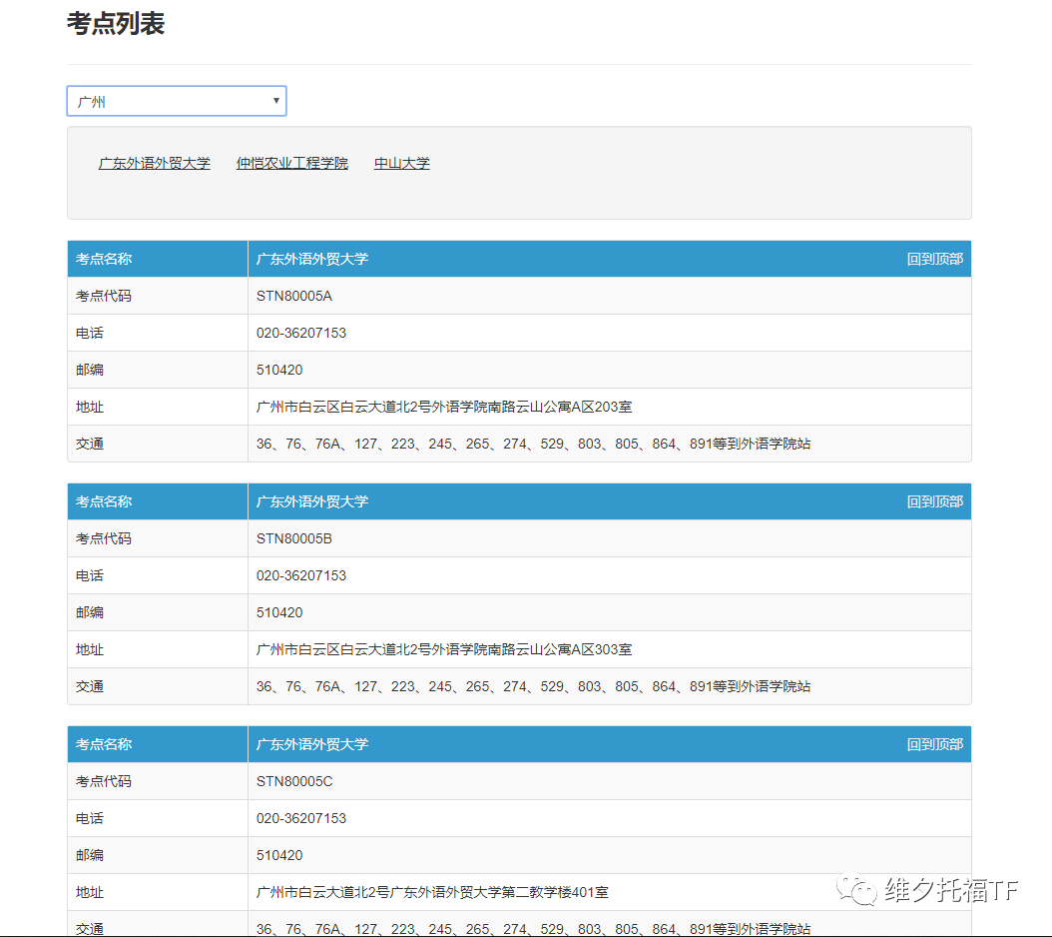Click the address ending in A区303室
The height and width of the screenshot is (937, 1052).
point(444,649)
